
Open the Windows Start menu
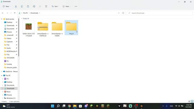(52, 106)
